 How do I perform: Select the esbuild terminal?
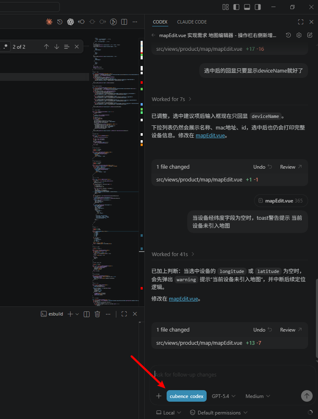tap(52, 314)
